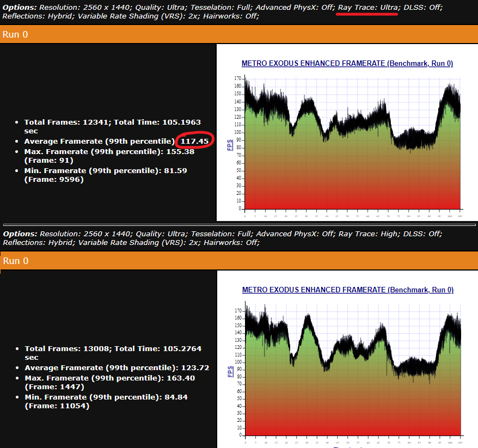Screen dimensions: 478x448
Task: Open the upper METRO EXODUS ENHANCED FRAMERATE chart link
Action: (x=347, y=63)
